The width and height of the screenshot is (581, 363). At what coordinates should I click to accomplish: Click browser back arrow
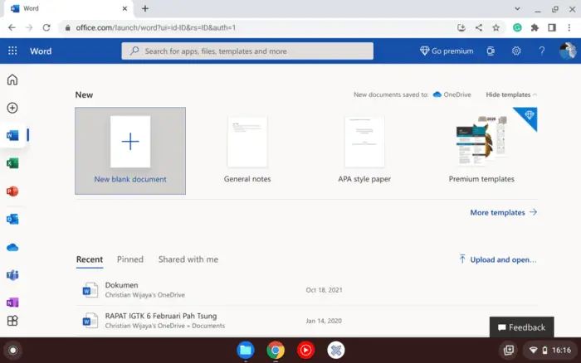point(12,27)
